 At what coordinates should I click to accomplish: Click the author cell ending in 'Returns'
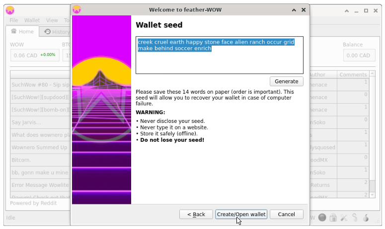pos(323,185)
